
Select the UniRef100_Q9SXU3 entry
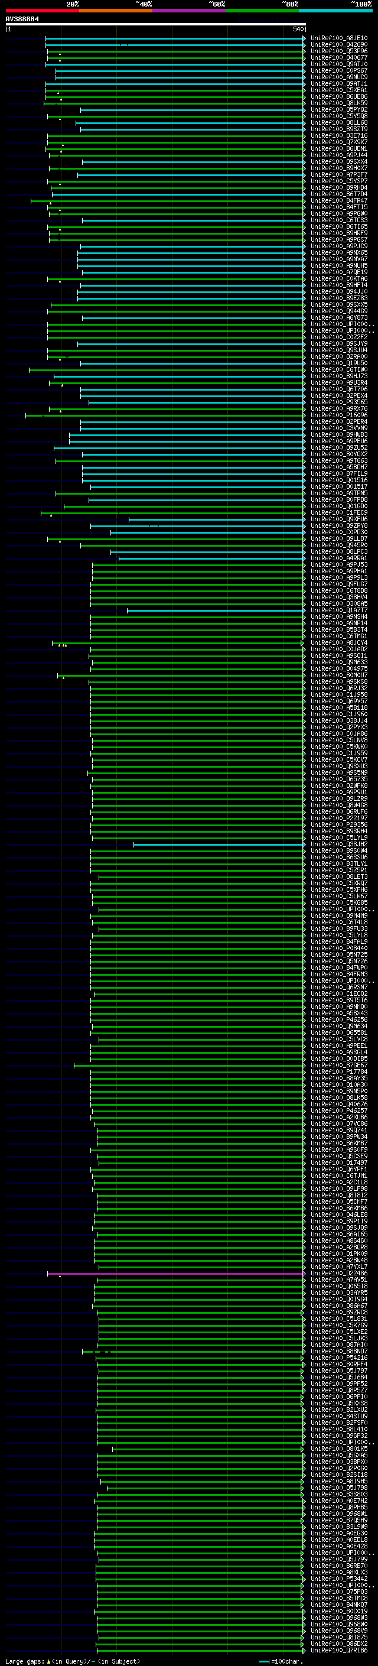pos(339,767)
